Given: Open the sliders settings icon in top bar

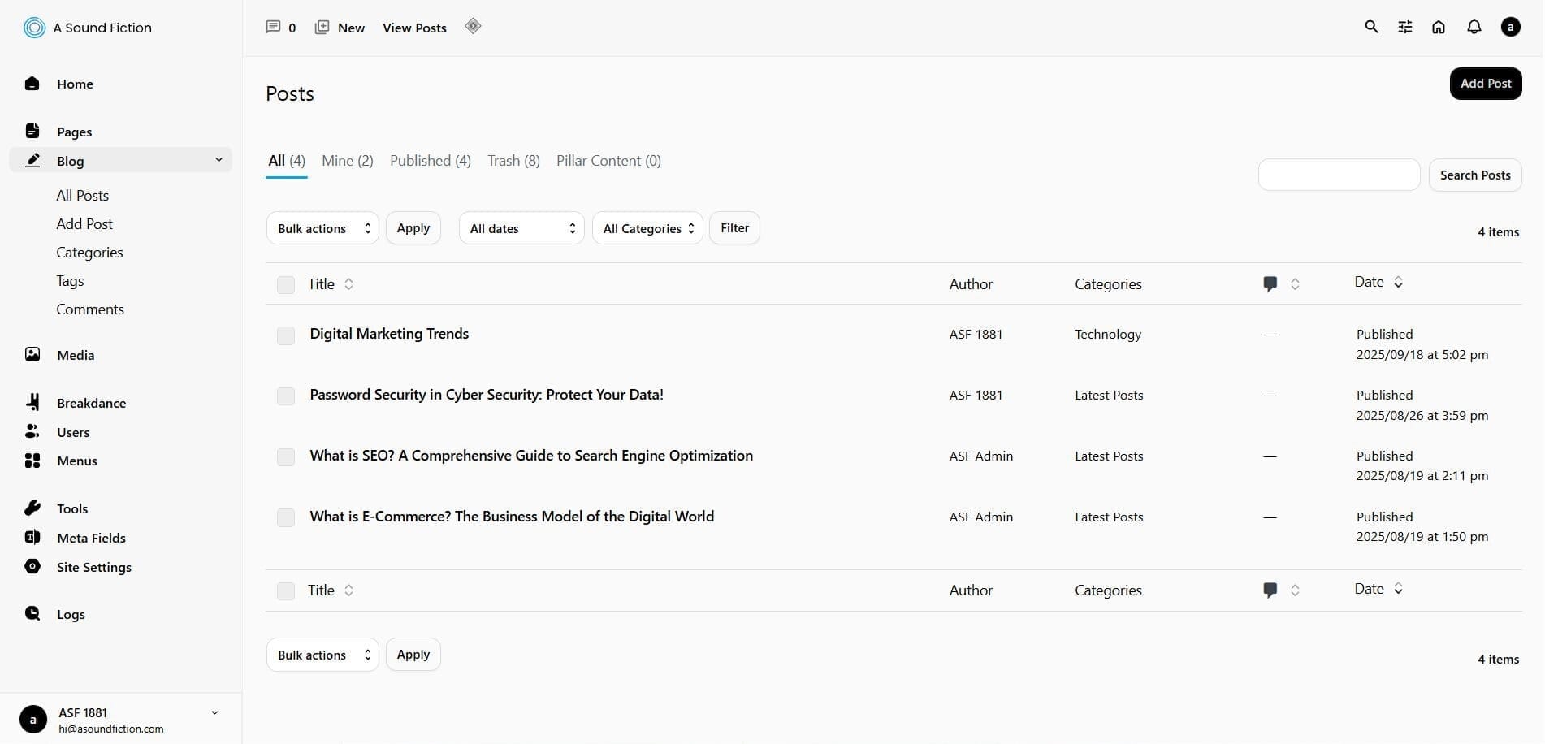Looking at the screenshot, I should (1404, 27).
